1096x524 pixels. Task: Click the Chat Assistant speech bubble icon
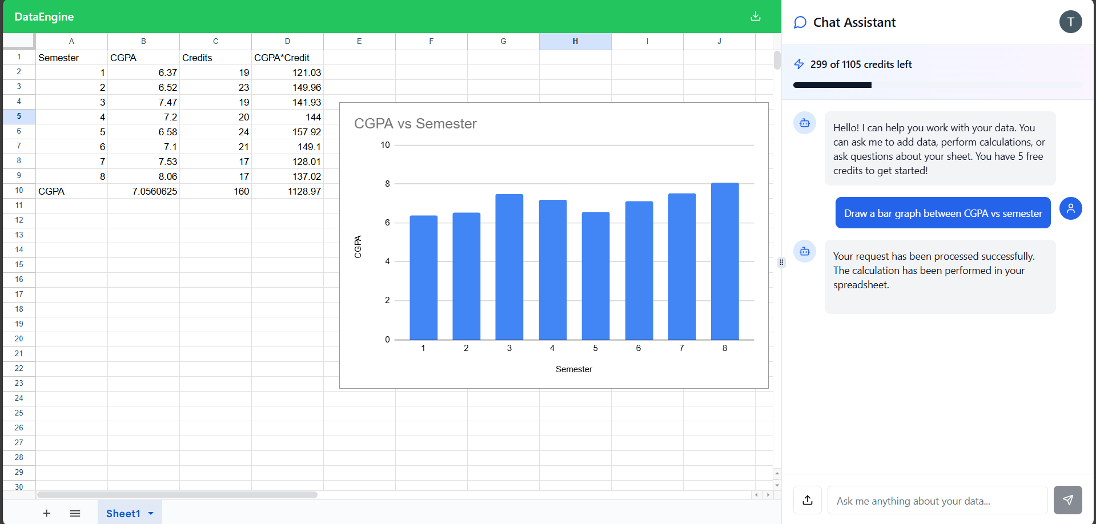click(800, 22)
